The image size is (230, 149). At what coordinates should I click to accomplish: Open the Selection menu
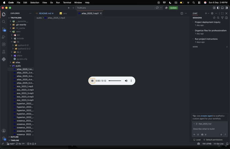[35, 3]
